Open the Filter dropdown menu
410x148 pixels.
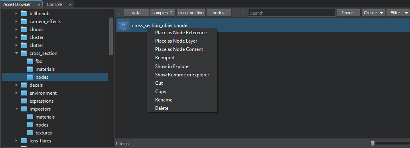click(398, 13)
